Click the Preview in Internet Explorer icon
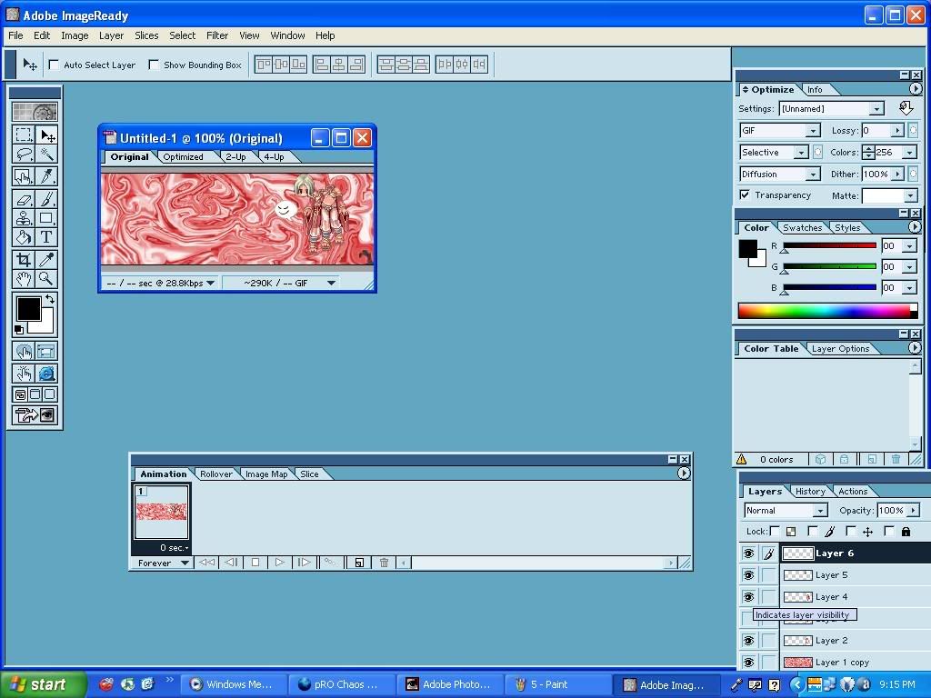The image size is (931, 698). tap(46, 374)
